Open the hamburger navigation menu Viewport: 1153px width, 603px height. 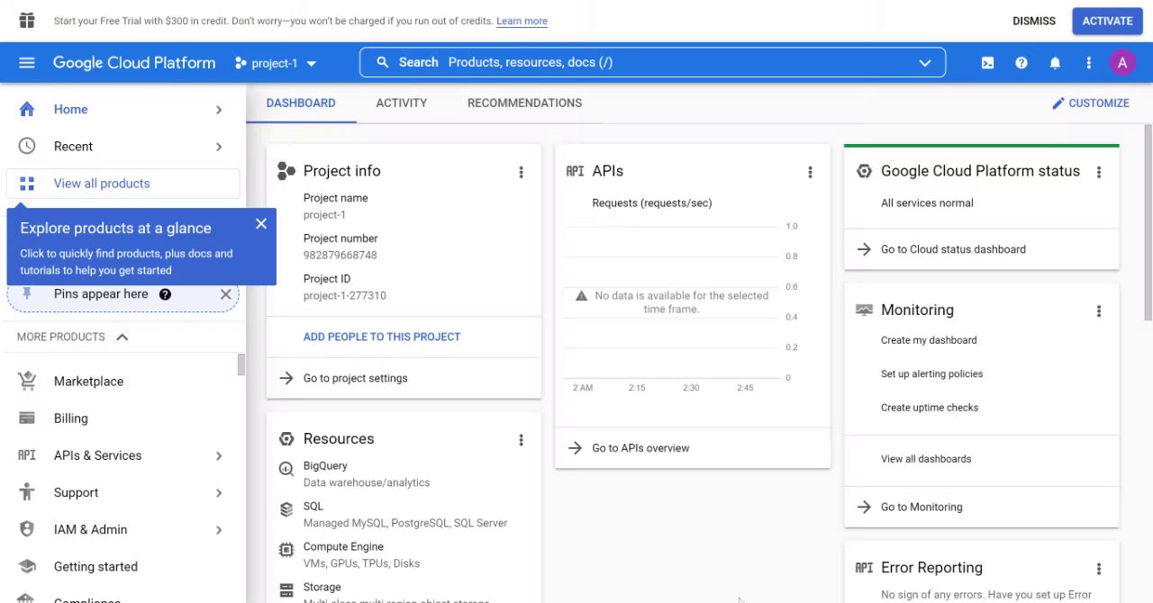click(x=27, y=63)
